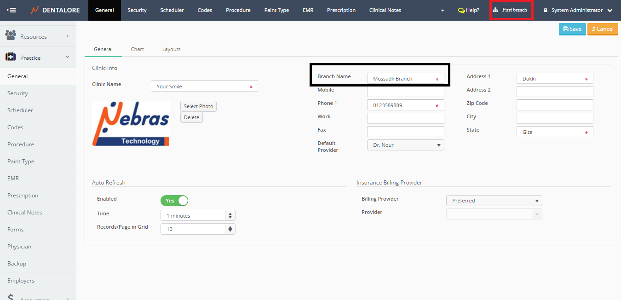The image size is (621, 300).
Task: Click the System Administrator lock icon
Action: tap(546, 10)
